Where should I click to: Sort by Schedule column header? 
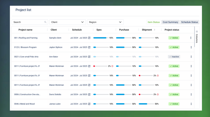[77, 30]
